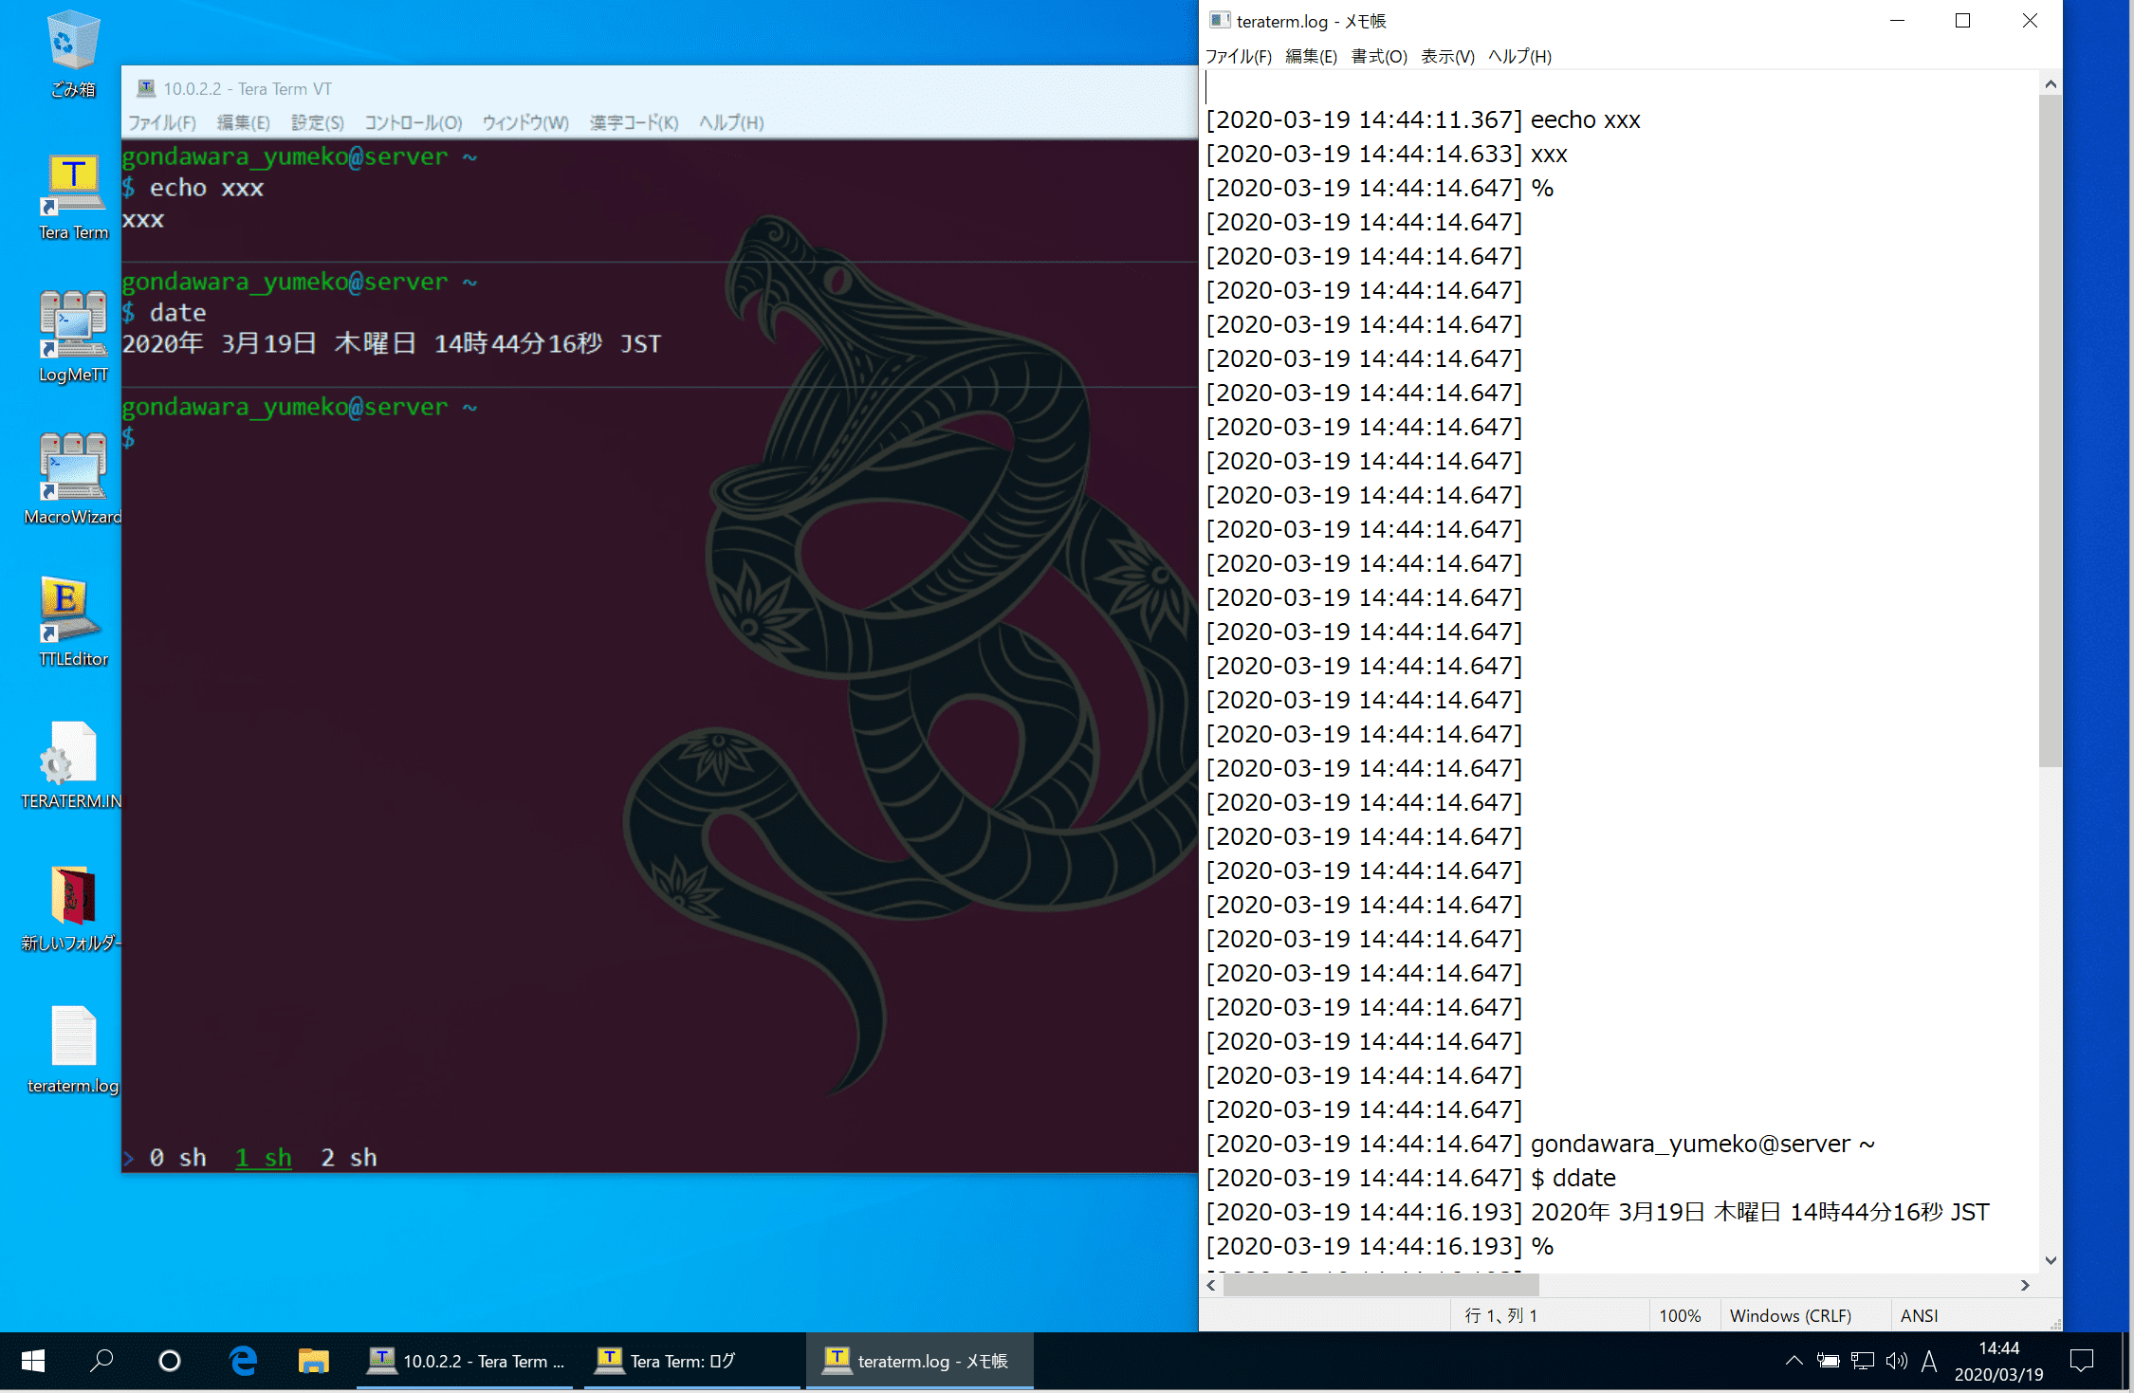Click the Show desktop strip at taskbar end
The width and height of the screenshot is (2134, 1393).
tap(2127, 1362)
